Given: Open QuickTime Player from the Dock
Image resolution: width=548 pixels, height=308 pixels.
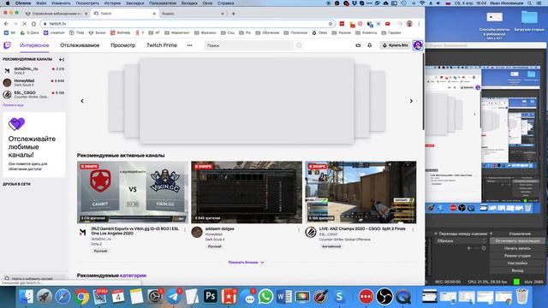Looking at the screenshot, I should 403,297.
